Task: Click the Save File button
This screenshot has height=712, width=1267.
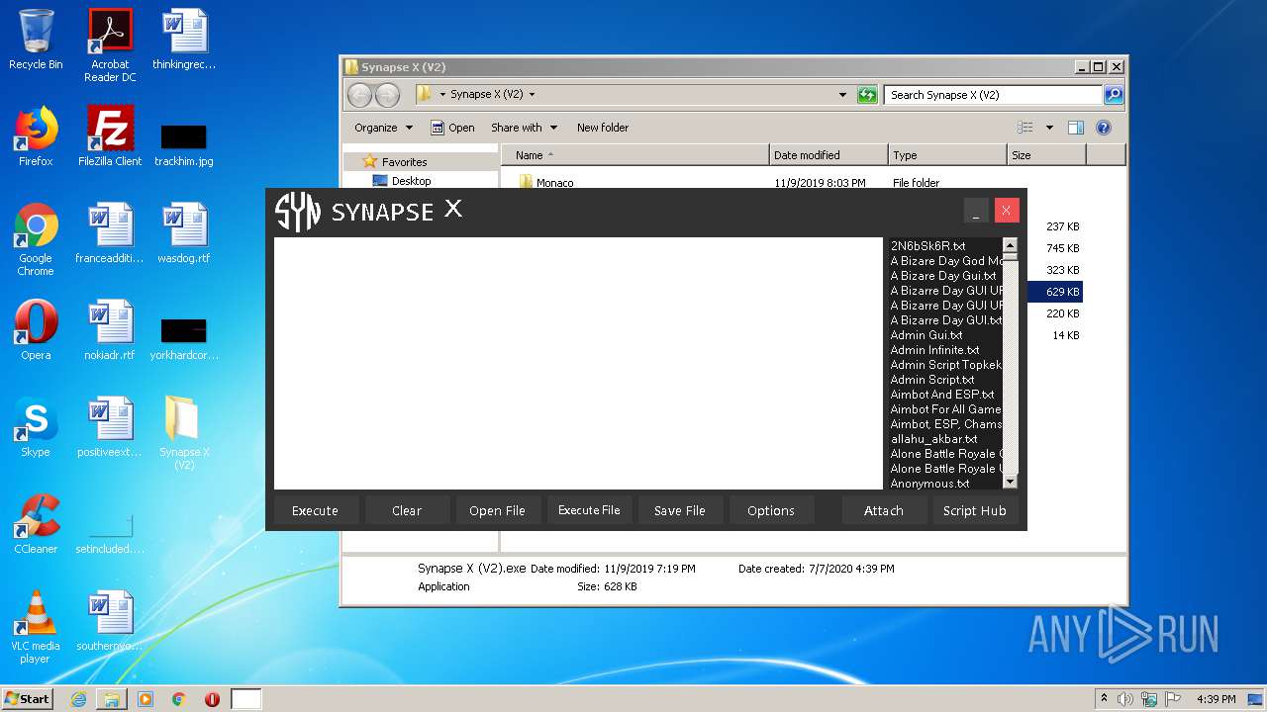Action: tap(680, 510)
